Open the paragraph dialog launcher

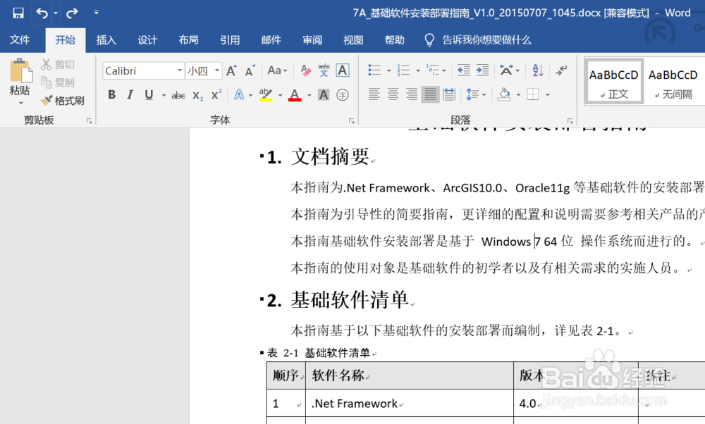click(x=570, y=121)
